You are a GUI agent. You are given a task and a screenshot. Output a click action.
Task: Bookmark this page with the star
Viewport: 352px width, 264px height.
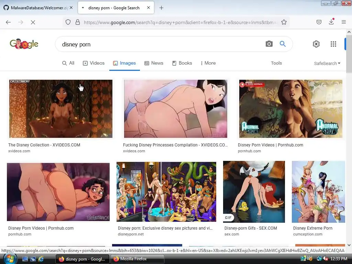point(284,22)
